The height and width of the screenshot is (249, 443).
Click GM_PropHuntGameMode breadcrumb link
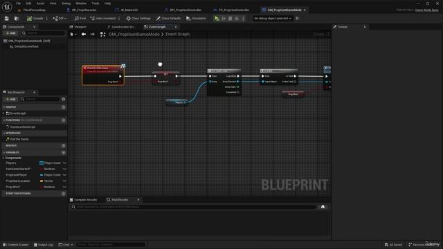pyautogui.click(x=134, y=34)
